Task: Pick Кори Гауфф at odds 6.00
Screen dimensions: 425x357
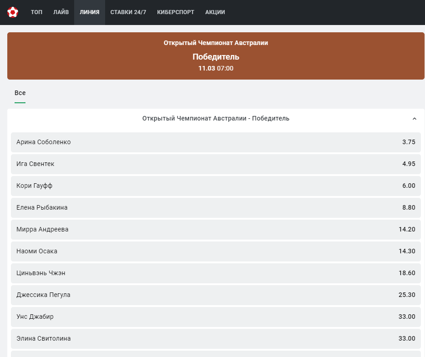Action: [x=216, y=186]
